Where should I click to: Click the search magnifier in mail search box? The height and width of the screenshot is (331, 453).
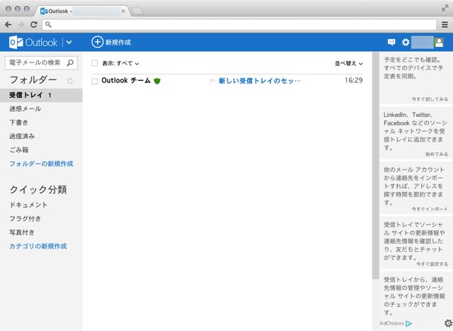(70, 63)
